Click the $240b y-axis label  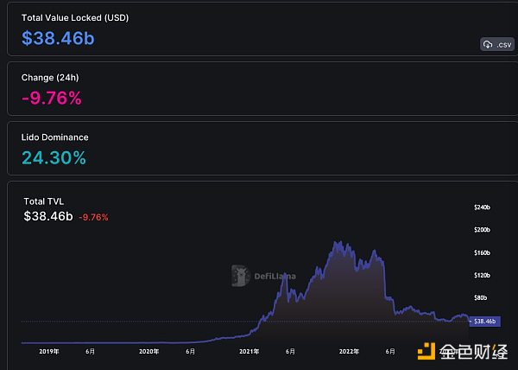click(482, 207)
